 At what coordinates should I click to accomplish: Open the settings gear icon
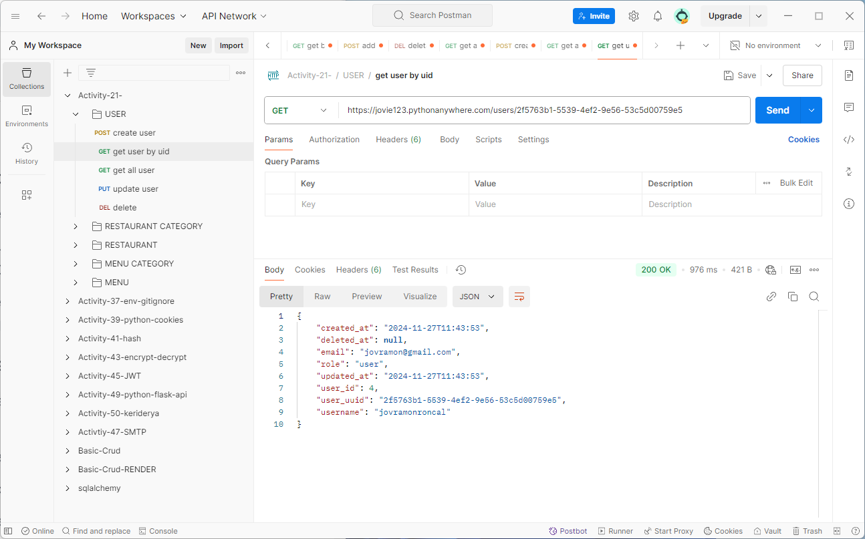coord(634,16)
